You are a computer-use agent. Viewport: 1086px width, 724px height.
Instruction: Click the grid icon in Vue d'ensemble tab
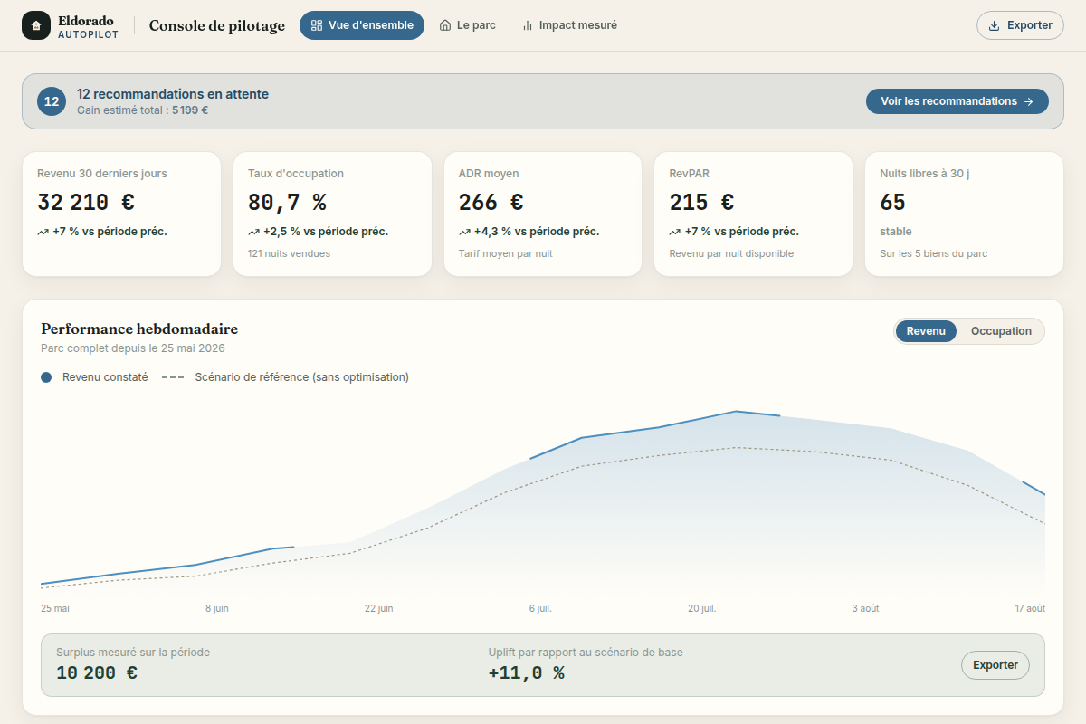(x=316, y=25)
